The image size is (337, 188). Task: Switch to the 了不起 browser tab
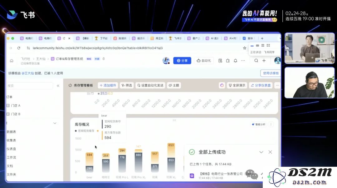tap(101, 38)
